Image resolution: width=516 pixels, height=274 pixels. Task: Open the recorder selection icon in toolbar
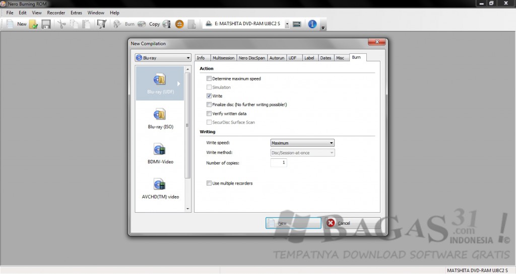point(297,24)
